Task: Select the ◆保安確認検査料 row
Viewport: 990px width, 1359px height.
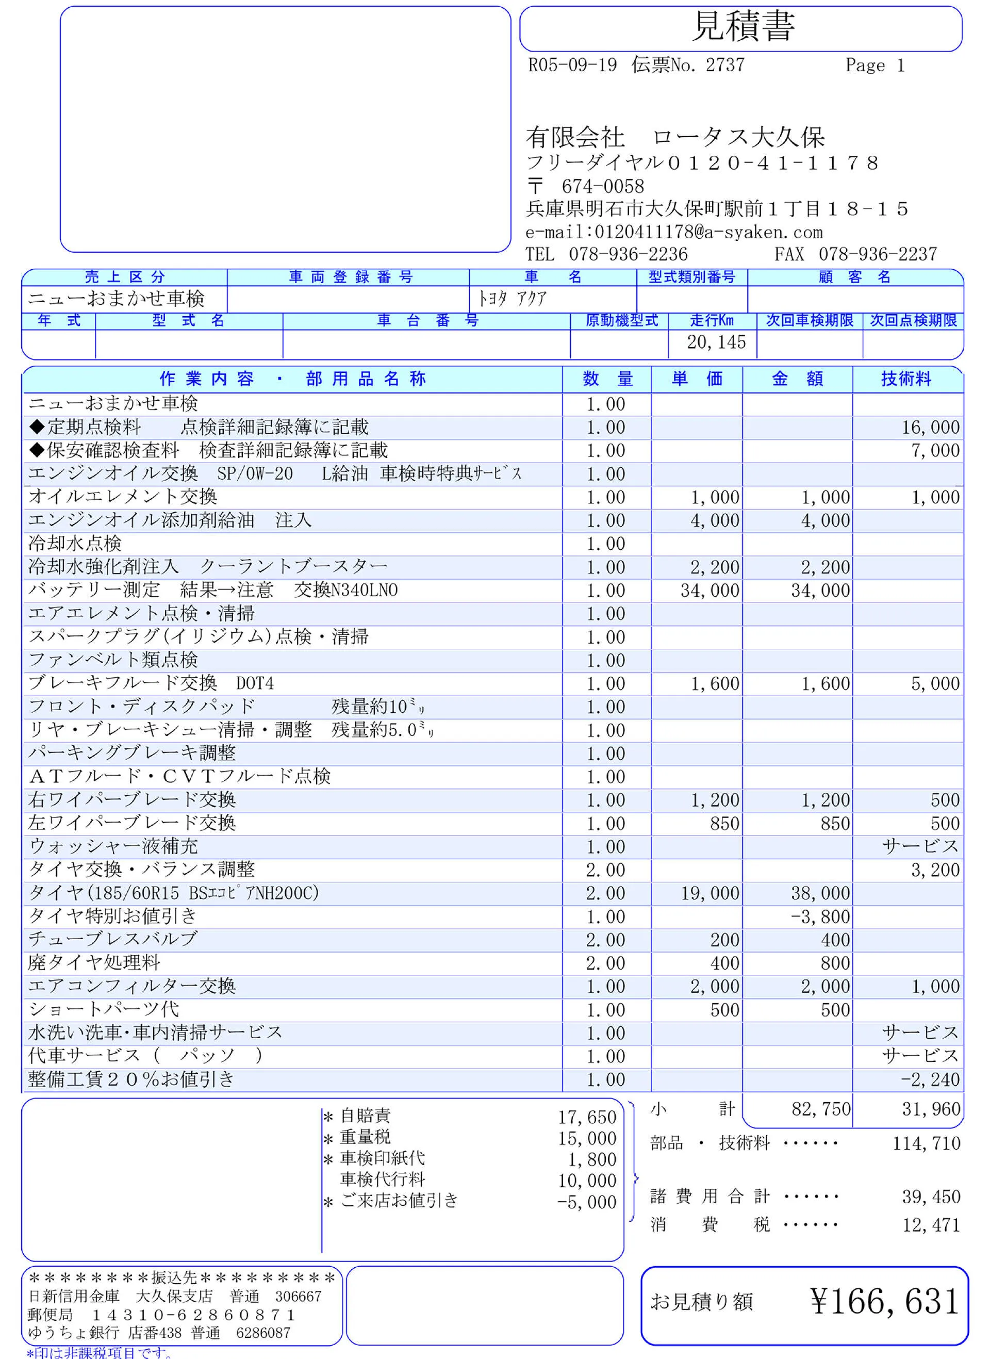Action: click(492, 451)
